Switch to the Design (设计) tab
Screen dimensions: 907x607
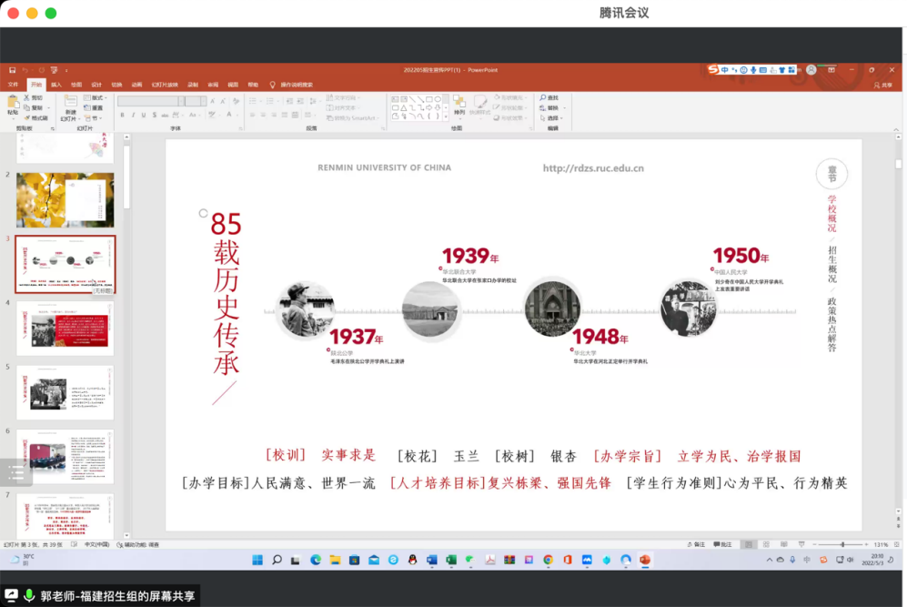click(x=96, y=85)
